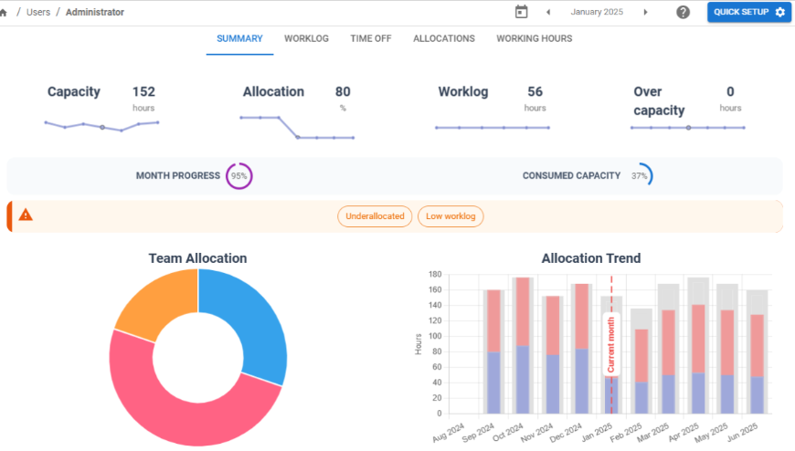Click the Capacity sparkline chart

[102, 126]
